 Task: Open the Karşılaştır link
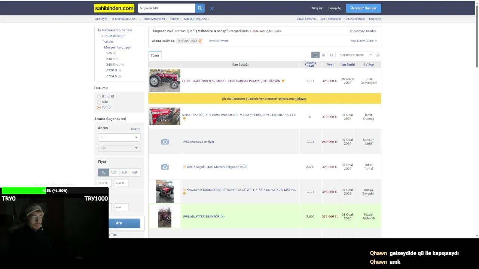pos(375,19)
